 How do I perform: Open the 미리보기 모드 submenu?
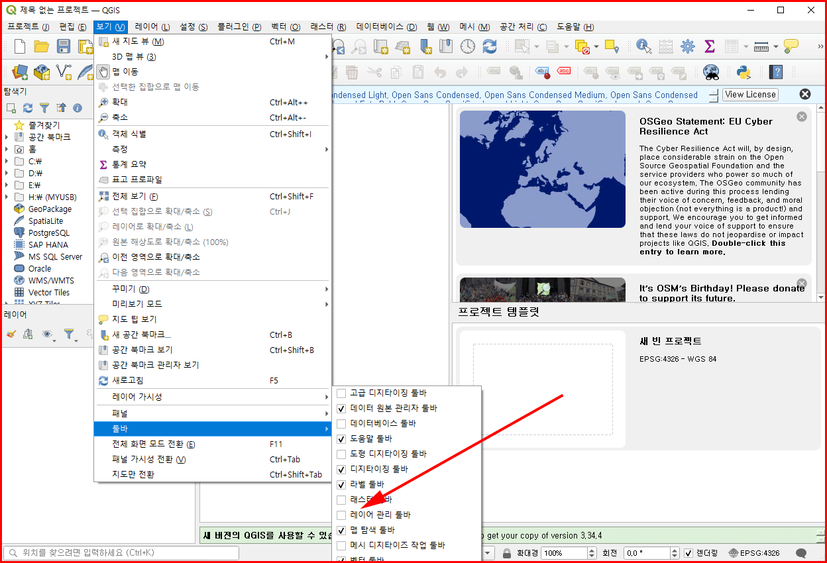click(212, 304)
